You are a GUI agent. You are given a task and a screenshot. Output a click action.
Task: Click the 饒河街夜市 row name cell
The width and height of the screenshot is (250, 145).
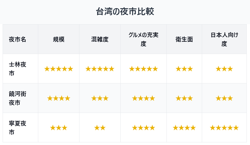(x=18, y=98)
